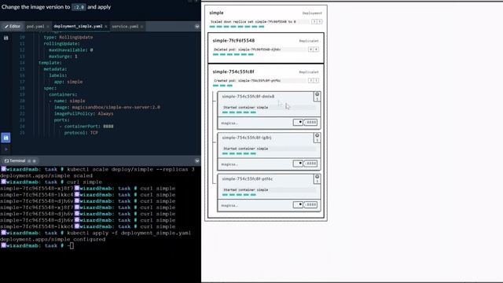The image size is (503, 283).
Task: Click first pod's 'Started container simple' message
Action: 246,108
